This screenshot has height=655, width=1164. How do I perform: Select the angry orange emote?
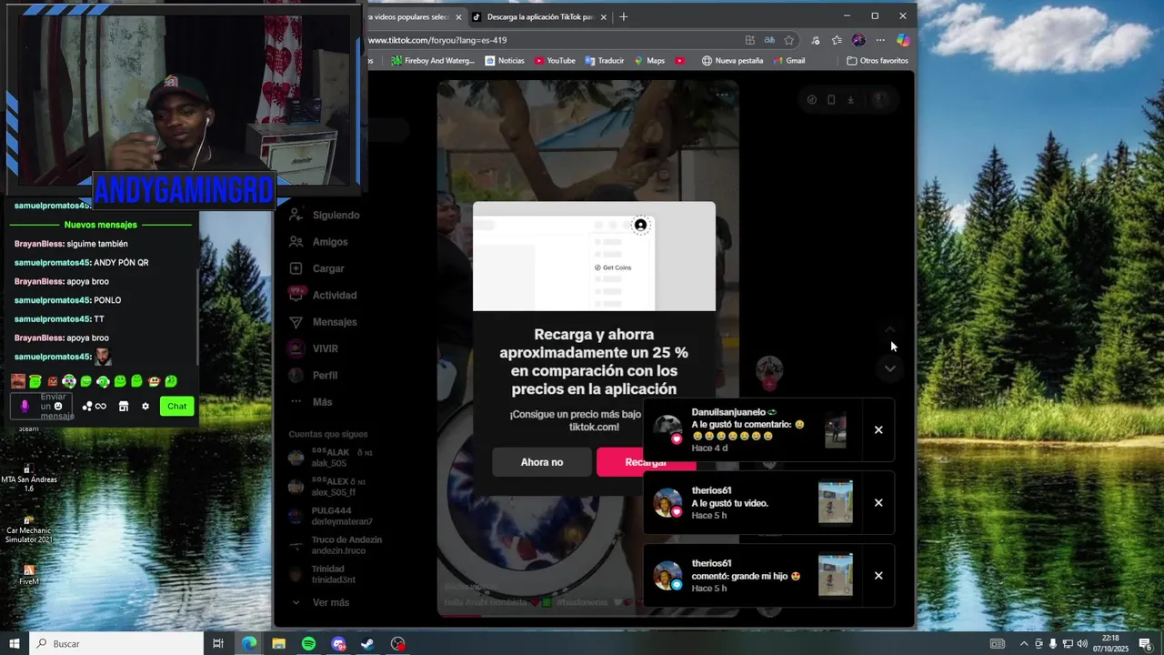point(53,381)
